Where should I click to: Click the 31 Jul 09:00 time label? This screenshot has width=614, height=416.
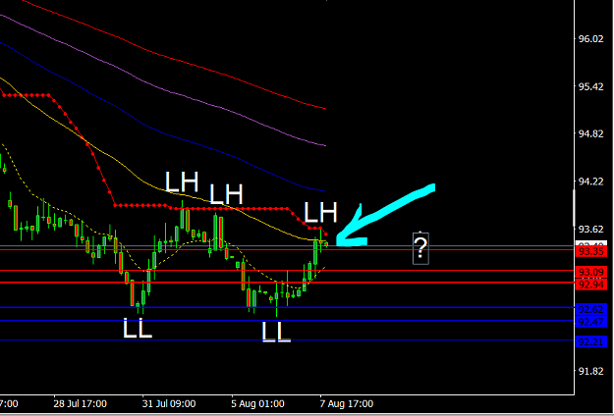tap(169, 403)
